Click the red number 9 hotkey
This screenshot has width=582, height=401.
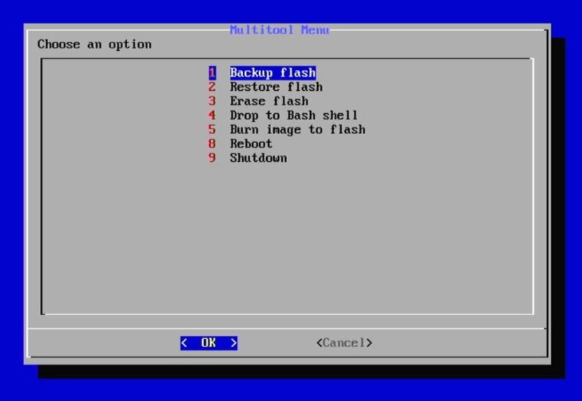coord(212,158)
